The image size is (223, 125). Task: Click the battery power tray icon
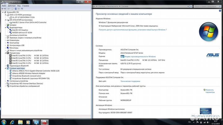pyautogui.click(x=201, y=122)
